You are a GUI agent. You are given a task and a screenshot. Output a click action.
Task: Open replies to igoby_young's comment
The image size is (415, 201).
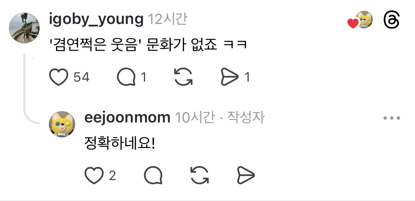coord(127,77)
